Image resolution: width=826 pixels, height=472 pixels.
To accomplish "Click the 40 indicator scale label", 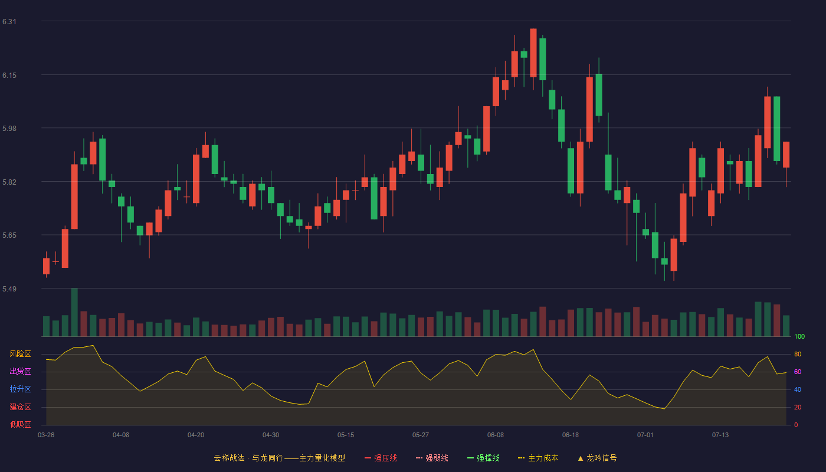I will (798, 389).
